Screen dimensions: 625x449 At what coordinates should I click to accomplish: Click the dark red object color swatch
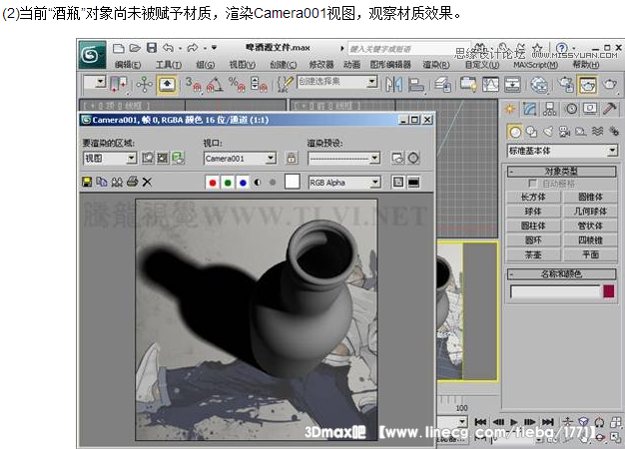607,291
